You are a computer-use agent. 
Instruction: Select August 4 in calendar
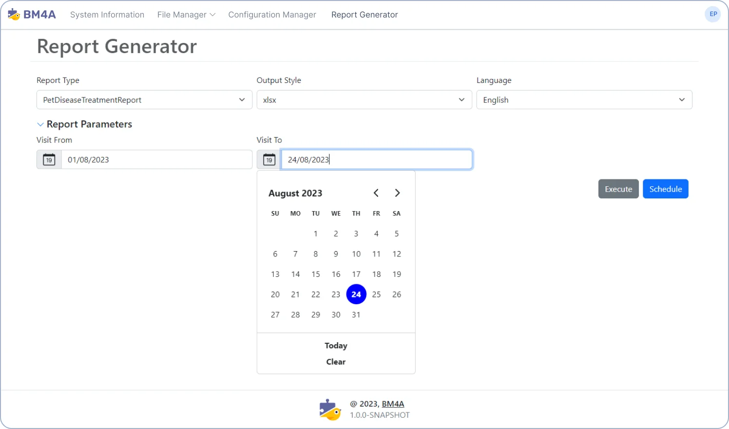(376, 234)
